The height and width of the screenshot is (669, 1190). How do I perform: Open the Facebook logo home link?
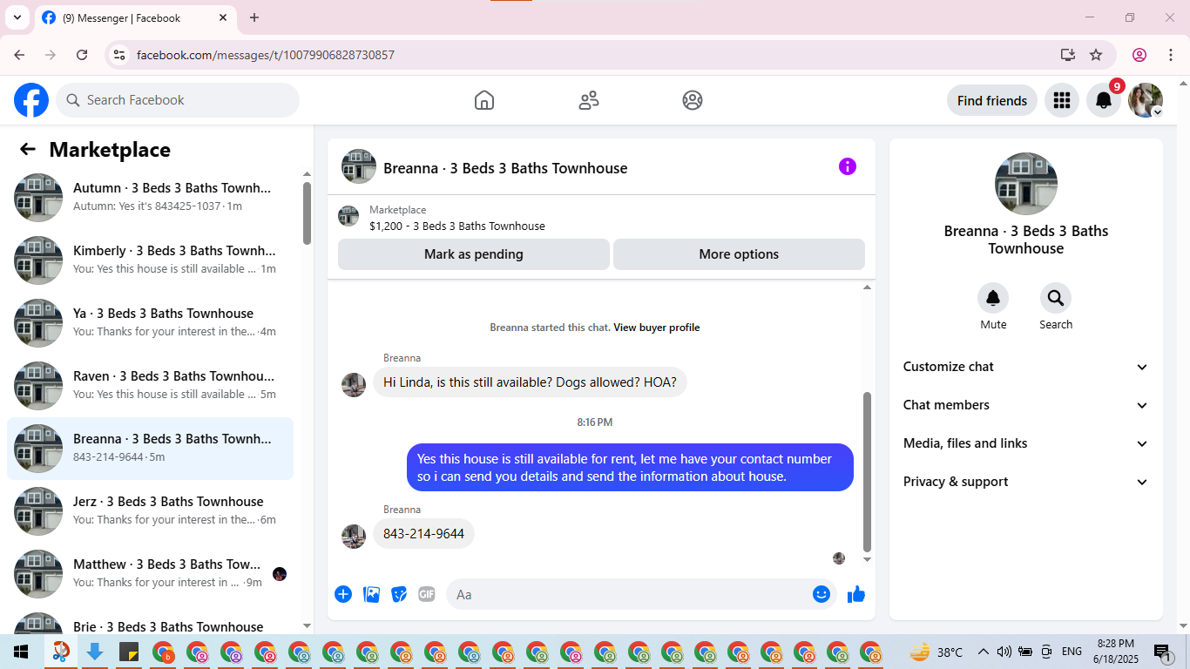pos(31,100)
